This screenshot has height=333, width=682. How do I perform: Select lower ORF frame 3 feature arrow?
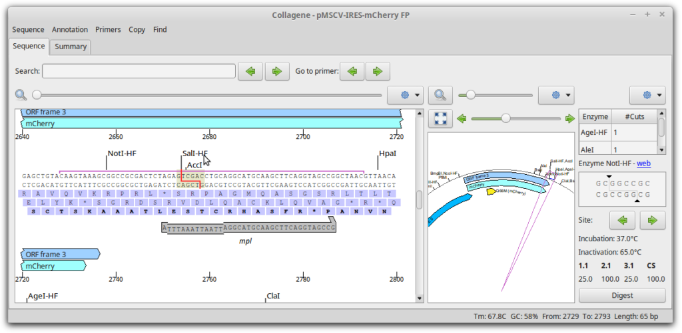(61, 255)
